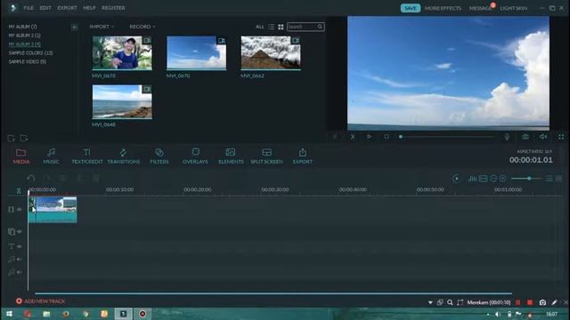The height and width of the screenshot is (320, 570).
Task: Select the MVI_0648 beach clip thumbnail
Action: click(122, 102)
